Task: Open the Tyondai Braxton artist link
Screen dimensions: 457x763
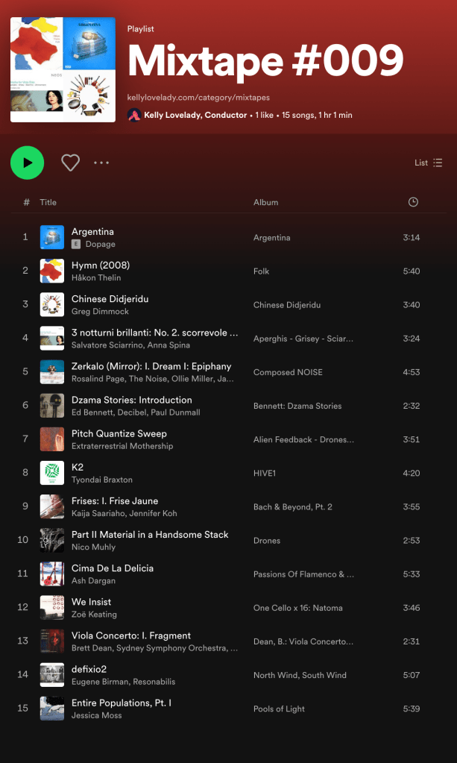Action: pos(101,480)
